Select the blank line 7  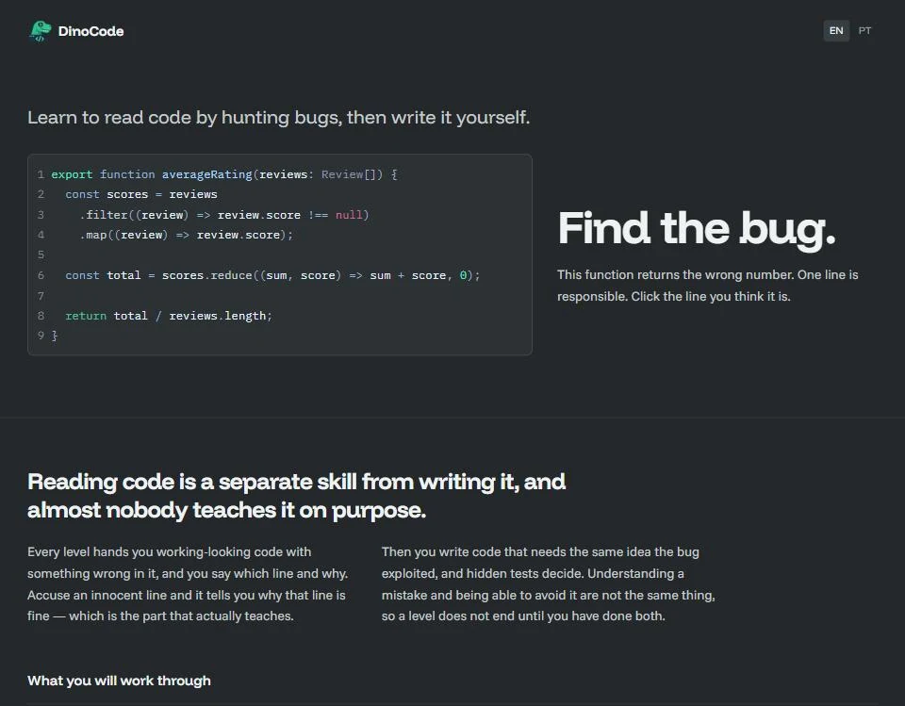[279, 296]
